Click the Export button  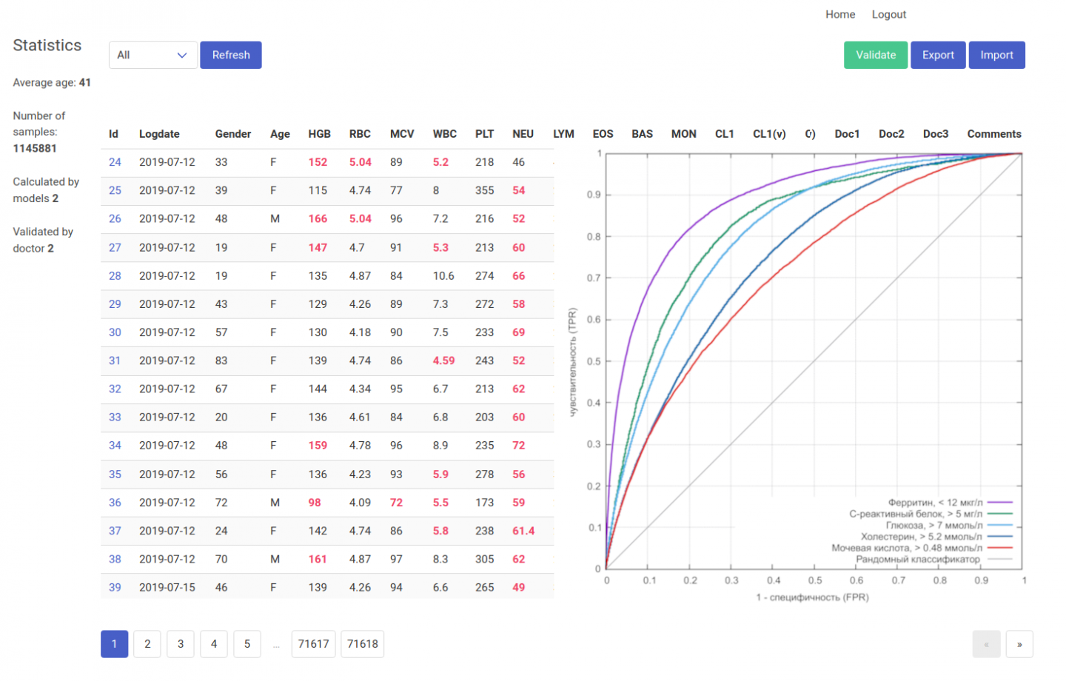pos(938,55)
